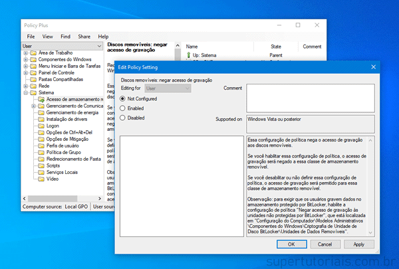
Task: Click the Scripts folder icon
Action: 41,166
